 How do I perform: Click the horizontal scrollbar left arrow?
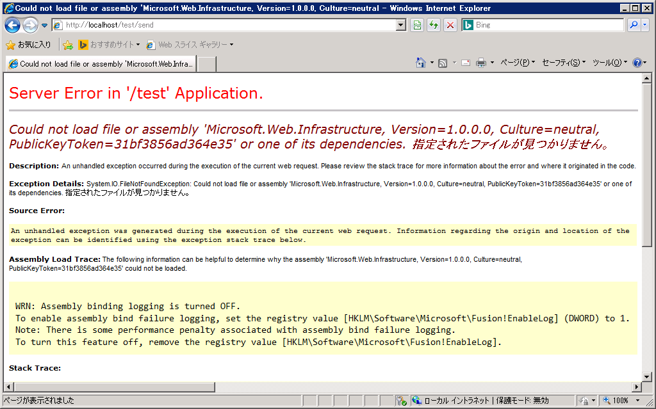click(8, 387)
